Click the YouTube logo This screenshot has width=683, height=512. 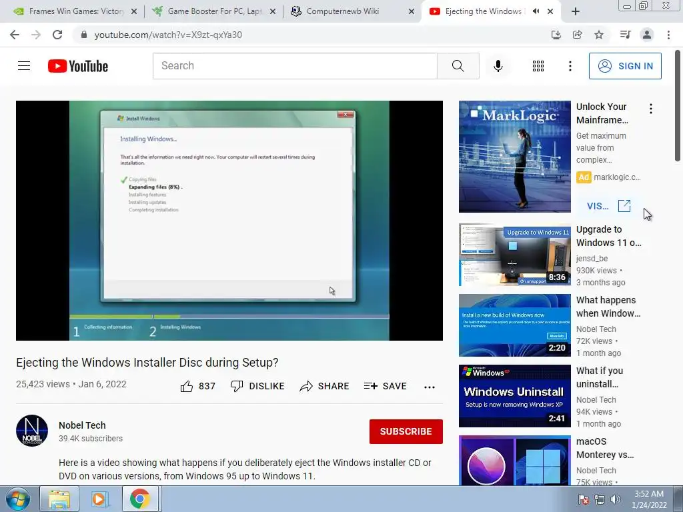coord(78,66)
